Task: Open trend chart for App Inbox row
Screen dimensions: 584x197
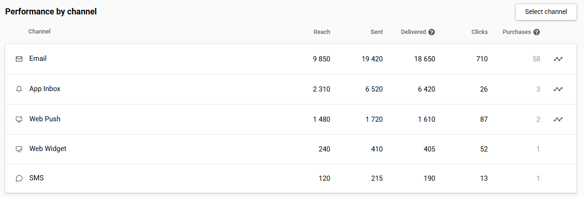Action: point(558,89)
